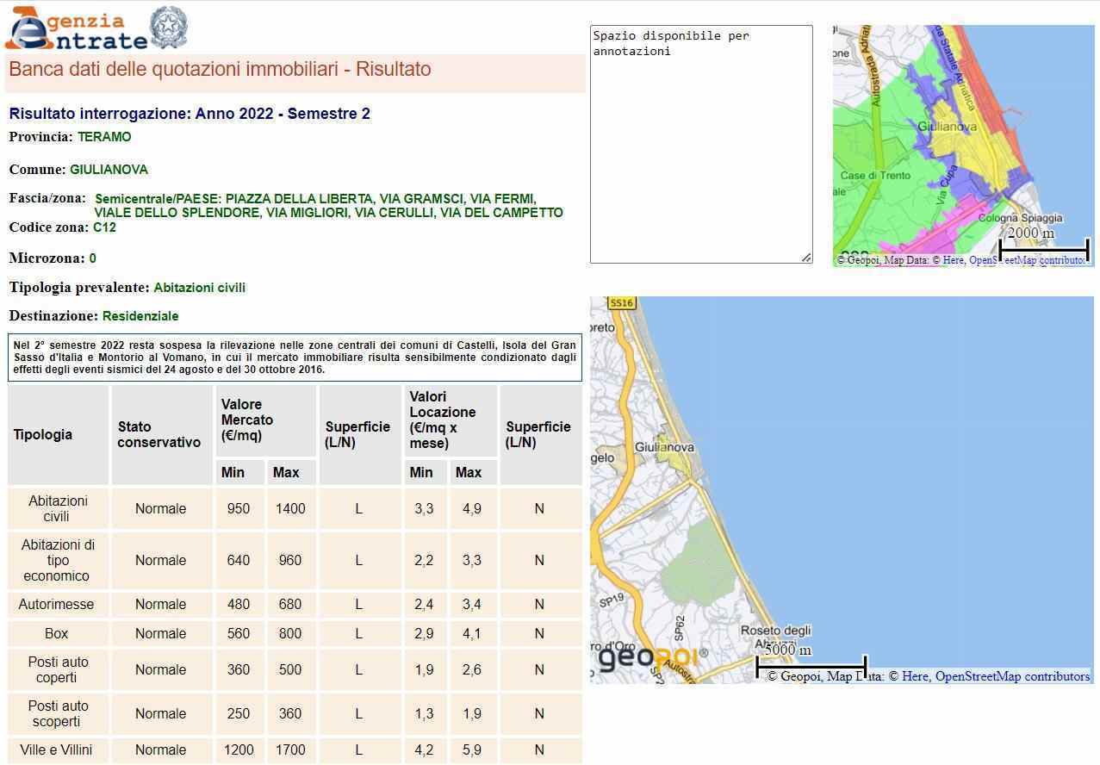Click the Abitazioni civili table row label
This screenshot has width=1100, height=765.
pyautogui.click(x=56, y=509)
